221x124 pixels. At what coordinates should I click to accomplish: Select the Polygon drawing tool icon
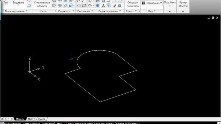pos(79,6)
